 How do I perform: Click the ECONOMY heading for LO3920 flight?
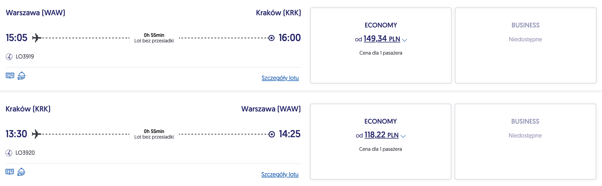pos(380,121)
